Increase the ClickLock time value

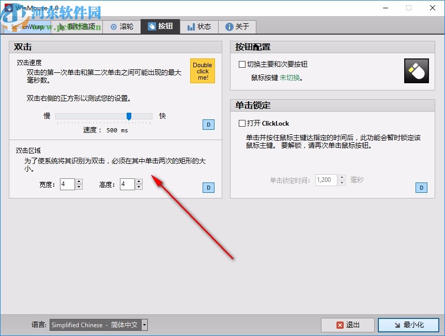[342, 177]
